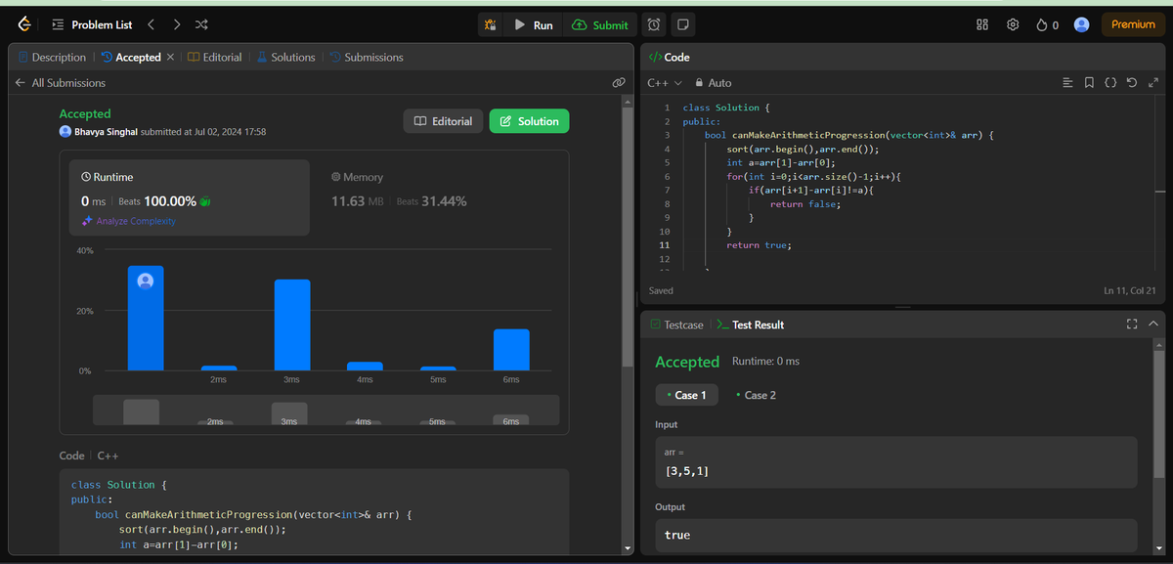Viewport: 1173px width, 564px height.
Task: Run the code
Action: point(534,25)
